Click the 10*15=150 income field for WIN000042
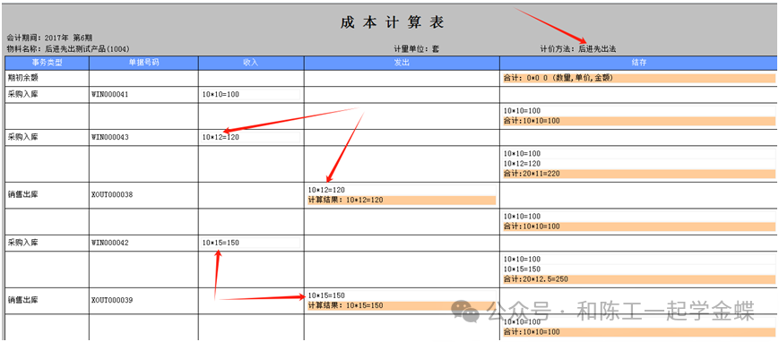The width and height of the screenshot is (779, 342). point(251,243)
